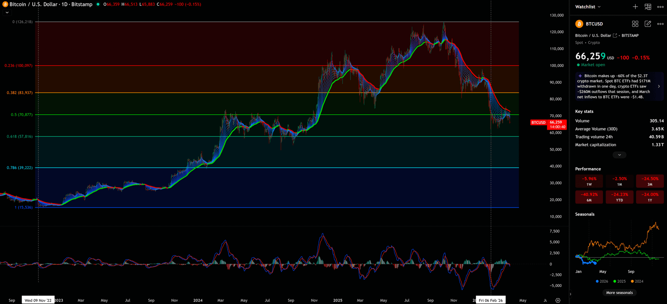Viewport: 667px width, 304px height.
Task: Select the YTD performance tile
Action: click(x=619, y=197)
